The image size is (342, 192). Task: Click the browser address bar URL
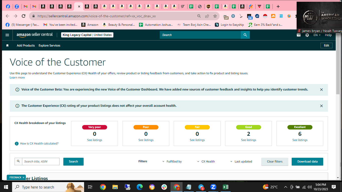pyautogui.click(x=97, y=16)
